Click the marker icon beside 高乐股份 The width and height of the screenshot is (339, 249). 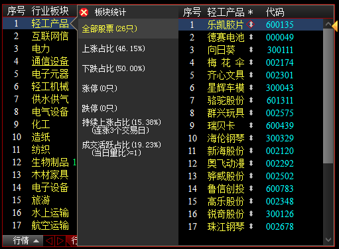251,201
